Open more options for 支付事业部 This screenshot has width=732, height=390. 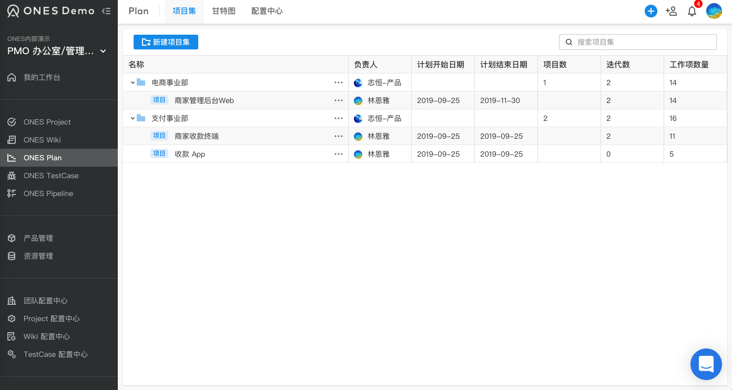(339, 118)
